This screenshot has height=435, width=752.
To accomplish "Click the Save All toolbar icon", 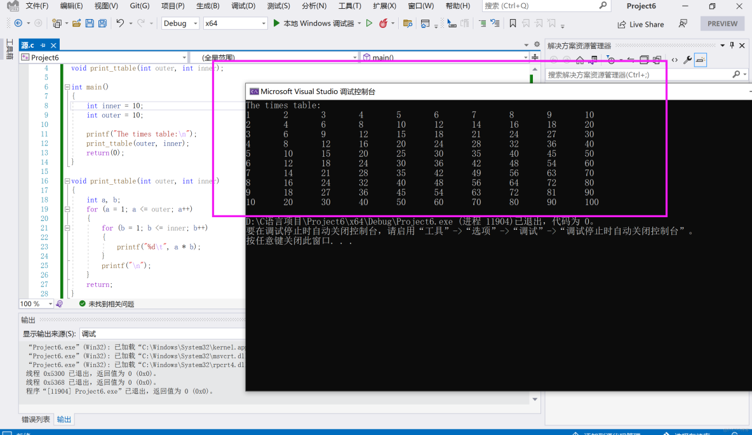I will 102,23.
